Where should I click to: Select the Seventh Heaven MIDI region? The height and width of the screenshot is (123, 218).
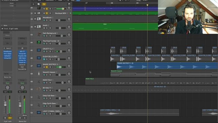coord(164,73)
